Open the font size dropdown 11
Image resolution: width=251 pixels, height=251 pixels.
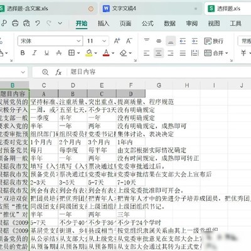click(x=104, y=41)
